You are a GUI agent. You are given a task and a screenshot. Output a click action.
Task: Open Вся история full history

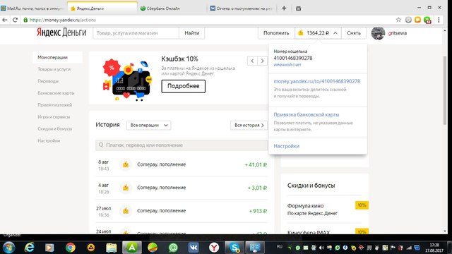[249, 126]
